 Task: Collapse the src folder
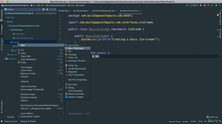click(6, 22)
